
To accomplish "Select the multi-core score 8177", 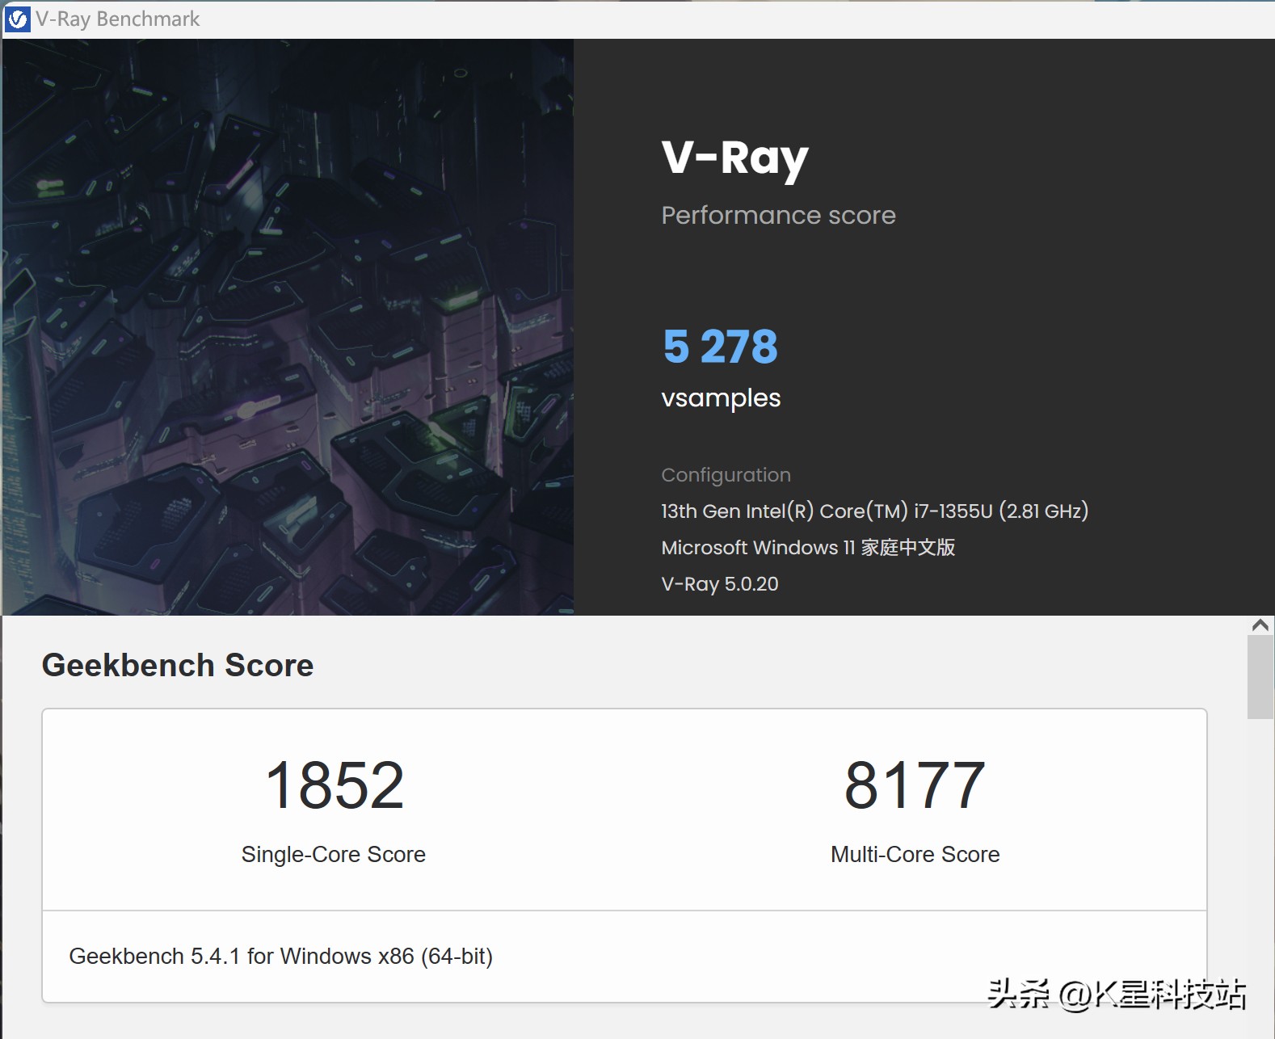I will [915, 785].
